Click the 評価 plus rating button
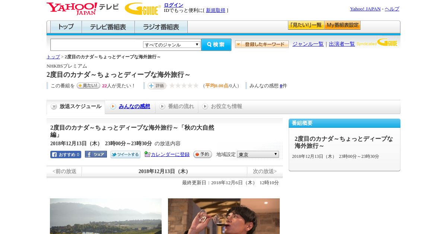The width and height of the screenshot is (447, 234). click(x=157, y=86)
